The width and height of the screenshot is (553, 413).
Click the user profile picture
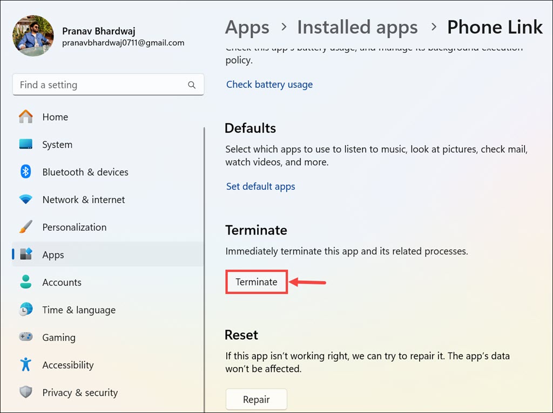click(x=33, y=36)
